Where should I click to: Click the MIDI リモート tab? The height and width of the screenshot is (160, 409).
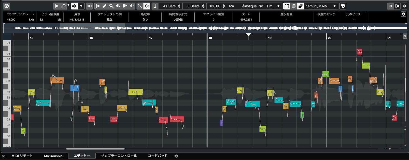click(x=22, y=156)
